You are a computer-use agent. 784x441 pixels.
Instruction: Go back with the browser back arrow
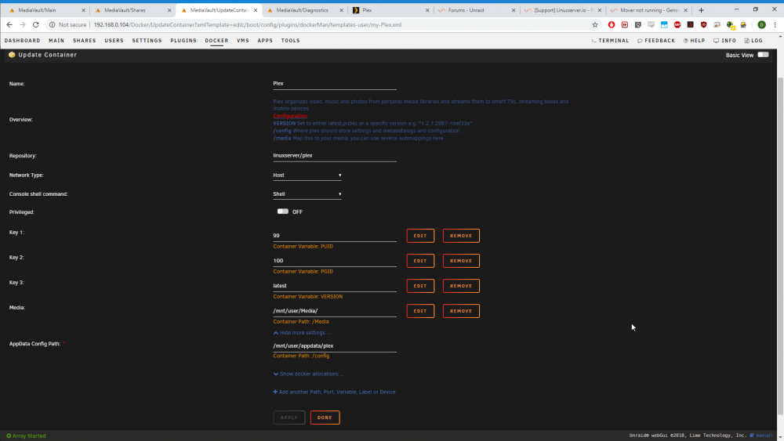click(x=9, y=24)
